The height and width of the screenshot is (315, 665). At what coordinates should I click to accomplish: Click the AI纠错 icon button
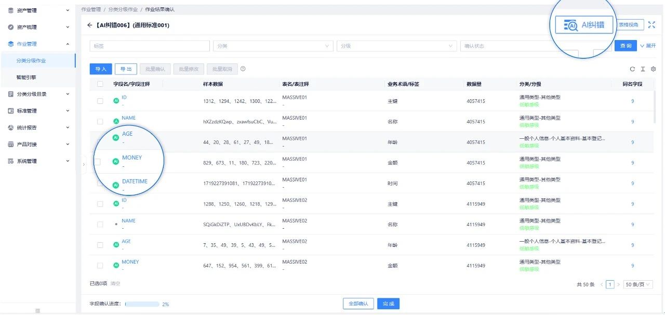coord(583,24)
